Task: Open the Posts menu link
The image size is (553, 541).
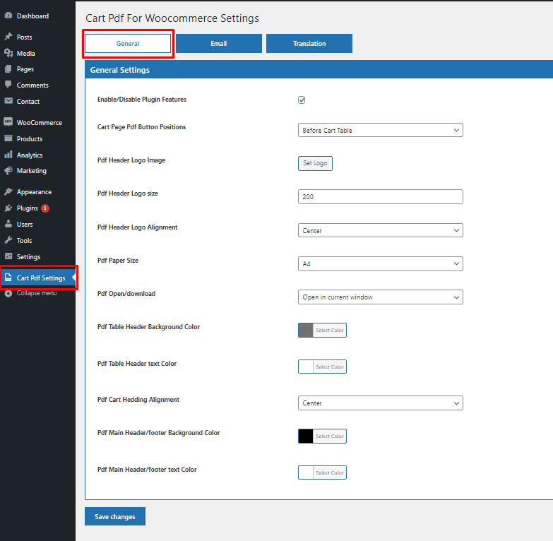Action: pyautogui.click(x=24, y=37)
